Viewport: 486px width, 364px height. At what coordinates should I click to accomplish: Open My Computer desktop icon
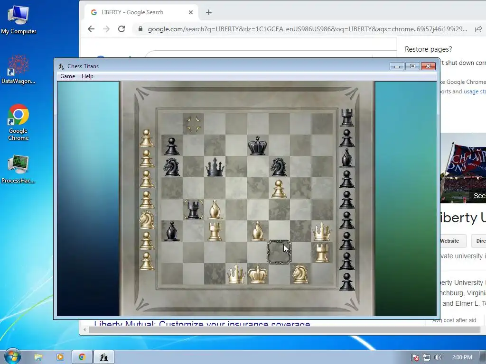click(x=19, y=20)
